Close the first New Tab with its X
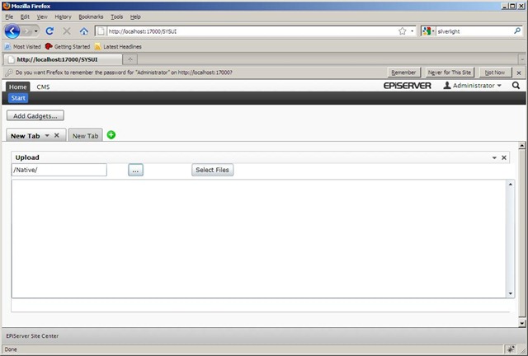 pyautogui.click(x=56, y=135)
